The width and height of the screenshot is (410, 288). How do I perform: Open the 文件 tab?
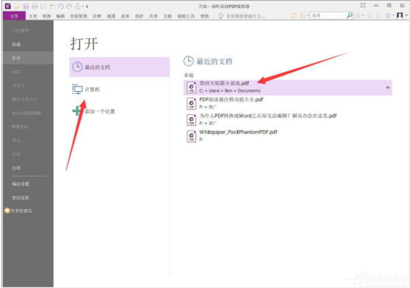click(14, 16)
